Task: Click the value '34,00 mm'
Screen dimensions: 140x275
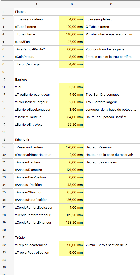Action: coord(72,117)
